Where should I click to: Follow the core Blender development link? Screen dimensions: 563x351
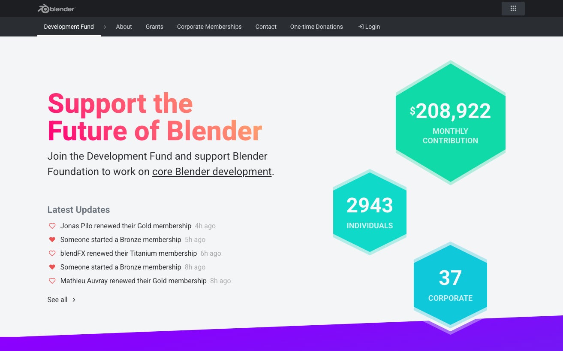point(212,172)
